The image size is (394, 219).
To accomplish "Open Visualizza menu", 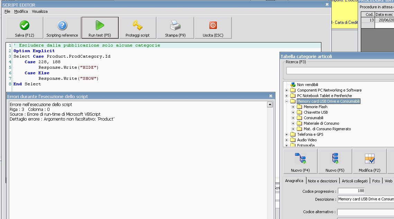I will (40, 11).
